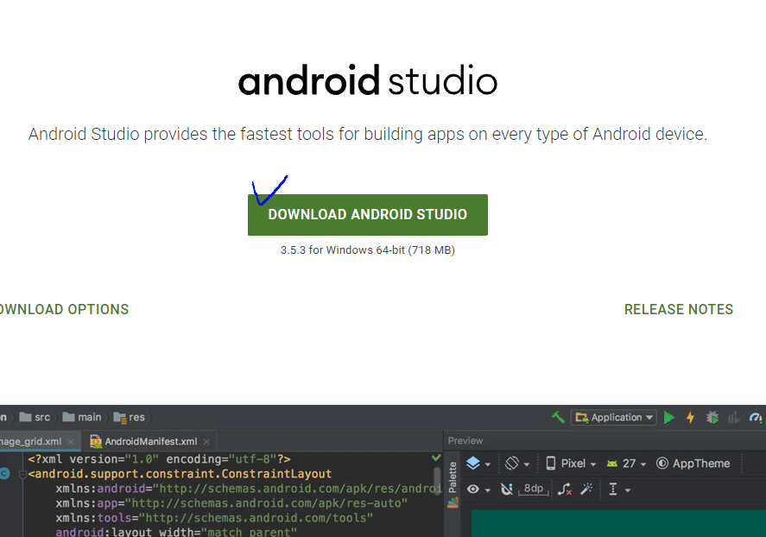Click the screen orientation rotate icon
The image size is (766, 537).
click(x=511, y=463)
